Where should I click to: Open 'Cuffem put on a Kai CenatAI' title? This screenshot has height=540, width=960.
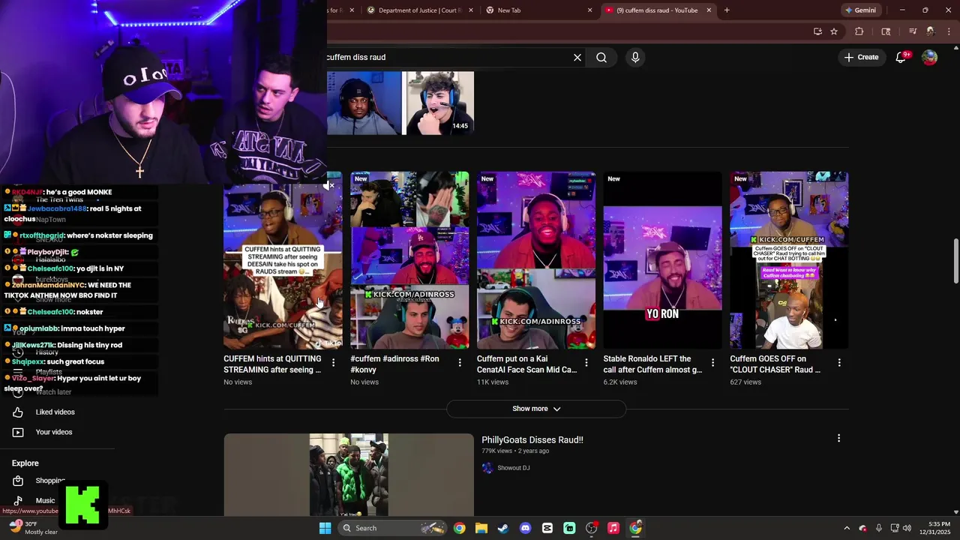(526, 364)
